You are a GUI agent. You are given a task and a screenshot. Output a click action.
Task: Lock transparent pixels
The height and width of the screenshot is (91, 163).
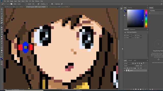(x=127, y=68)
